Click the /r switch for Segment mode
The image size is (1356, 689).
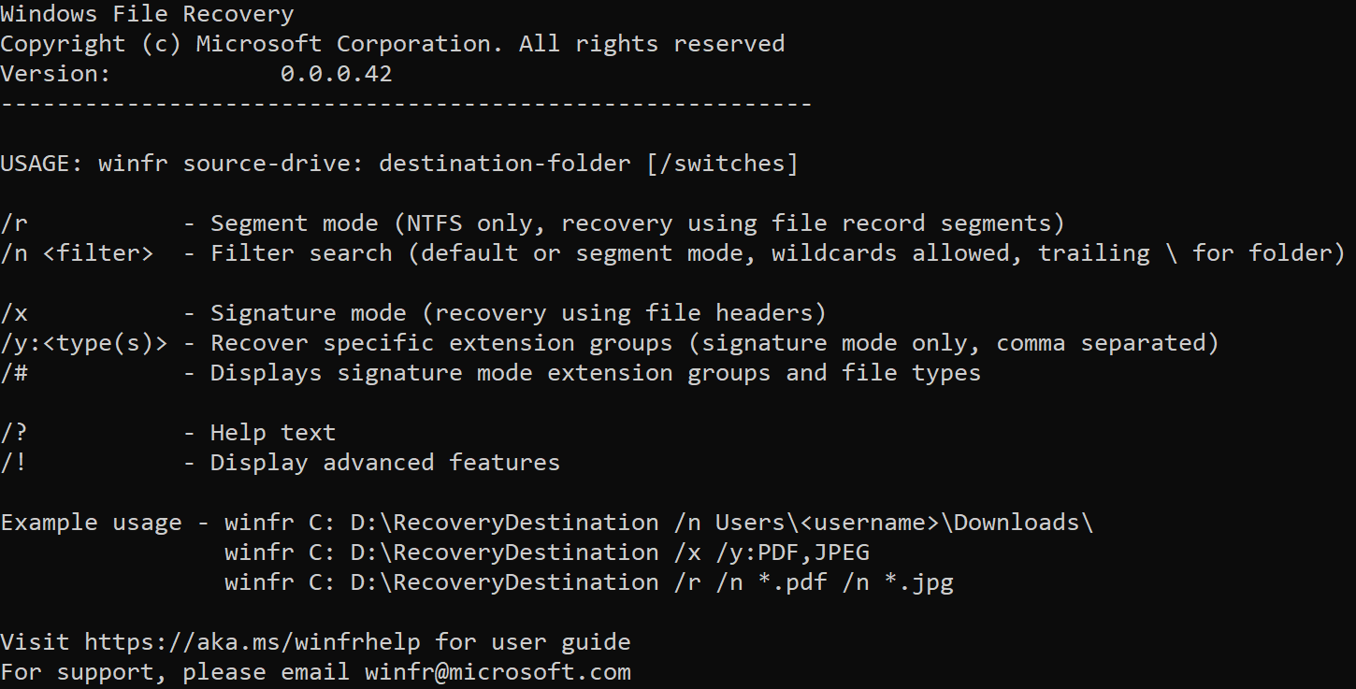(14, 223)
